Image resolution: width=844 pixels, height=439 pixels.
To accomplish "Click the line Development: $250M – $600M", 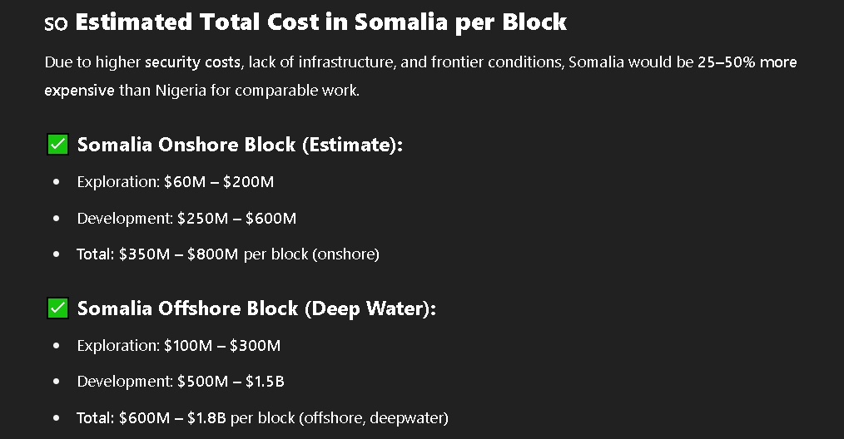I will click(186, 219).
